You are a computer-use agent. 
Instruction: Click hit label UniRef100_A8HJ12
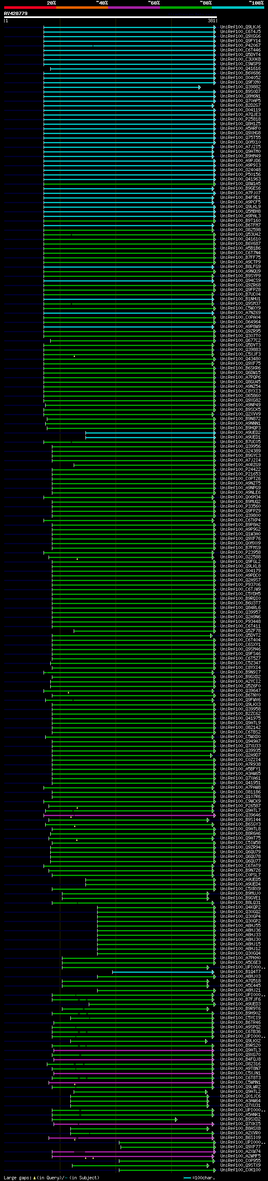[240, 948]
